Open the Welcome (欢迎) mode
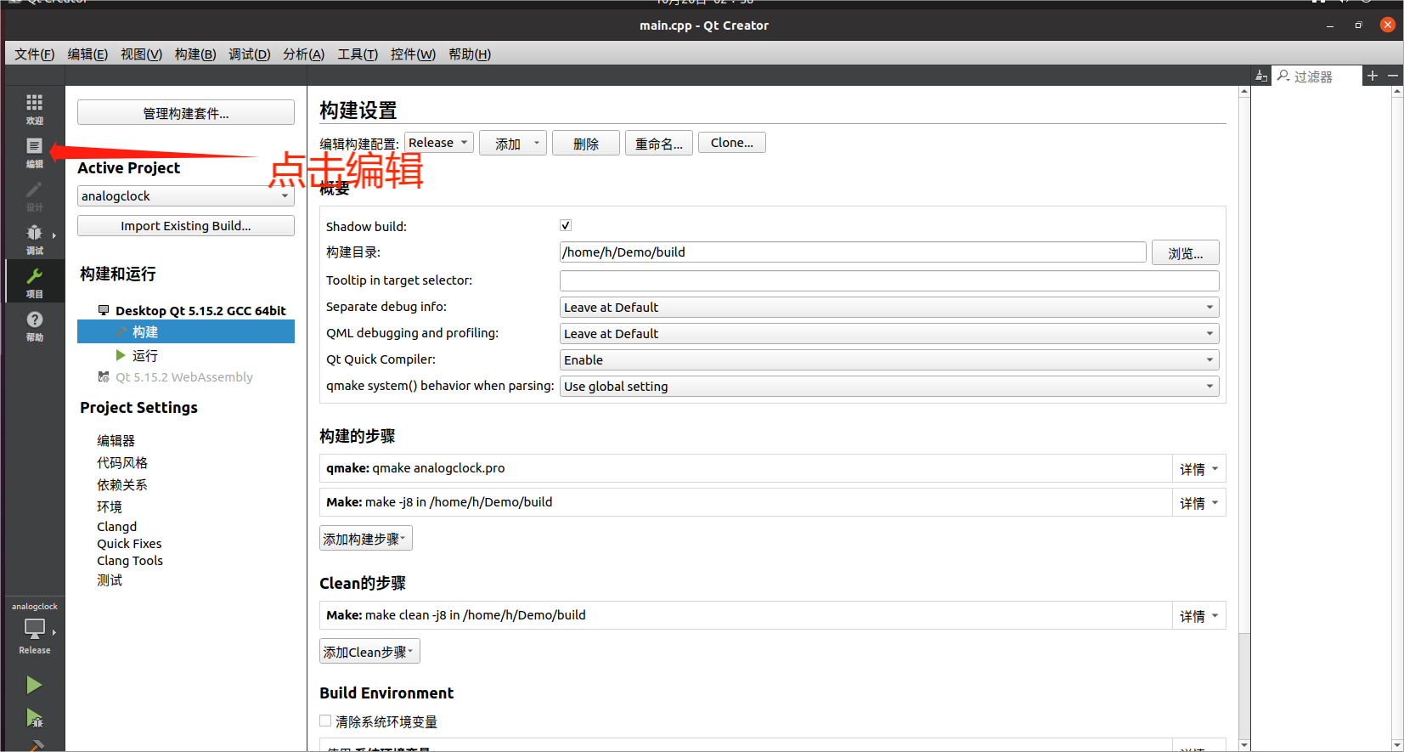 34,109
